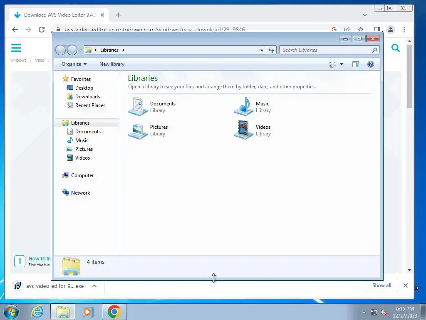Viewport: 426px width, 320px height.
Task: Open Windows Media Player from taskbar
Action: tap(87, 312)
